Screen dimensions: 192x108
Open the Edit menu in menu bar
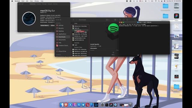click(x=27, y=1)
